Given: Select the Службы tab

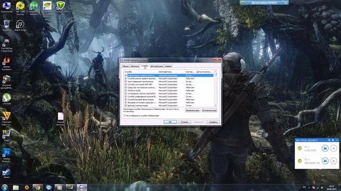Looking at the screenshot, I should tap(144, 66).
